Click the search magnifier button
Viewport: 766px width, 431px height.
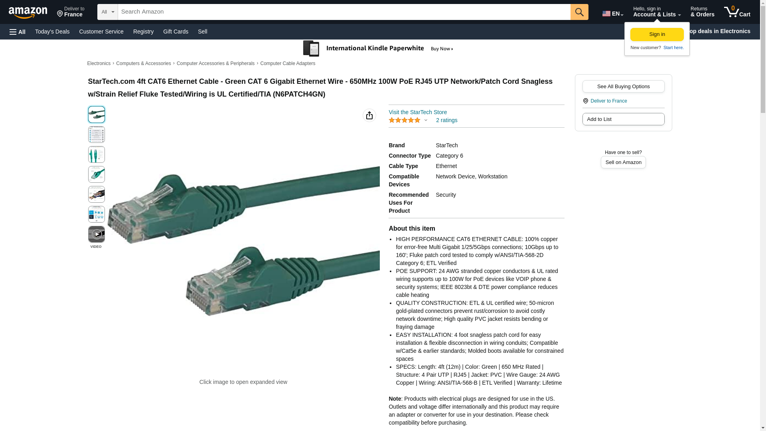(579, 12)
